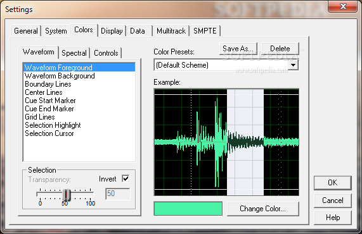Select the Waveform sub-tab
The image size is (362, 234).
click(38, 52)
